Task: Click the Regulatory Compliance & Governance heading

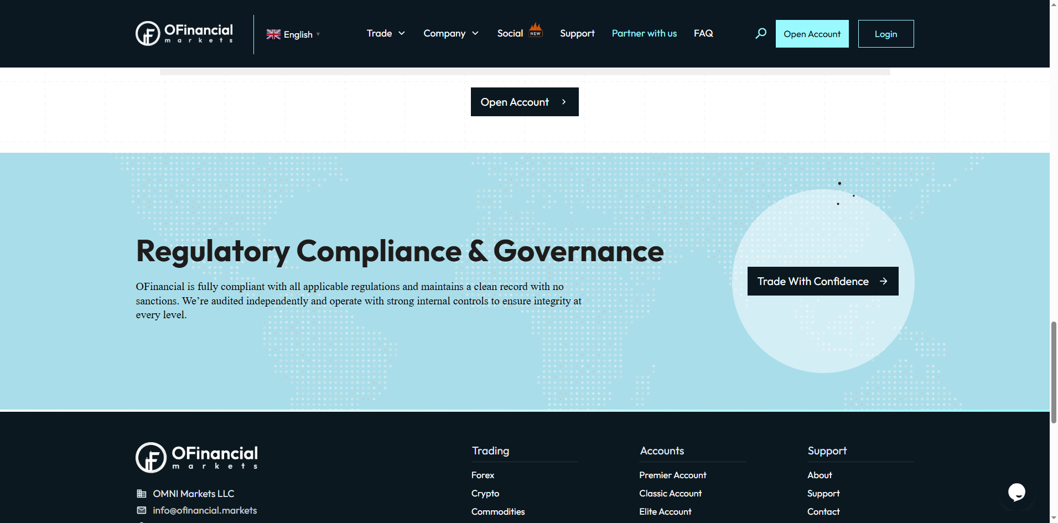Action: coord(400,251)
